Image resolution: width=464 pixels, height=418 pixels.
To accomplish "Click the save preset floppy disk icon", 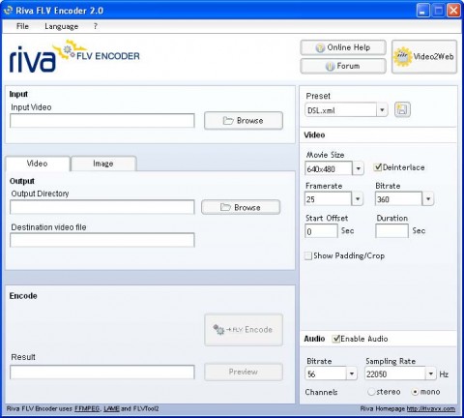I will coord(402,109).
